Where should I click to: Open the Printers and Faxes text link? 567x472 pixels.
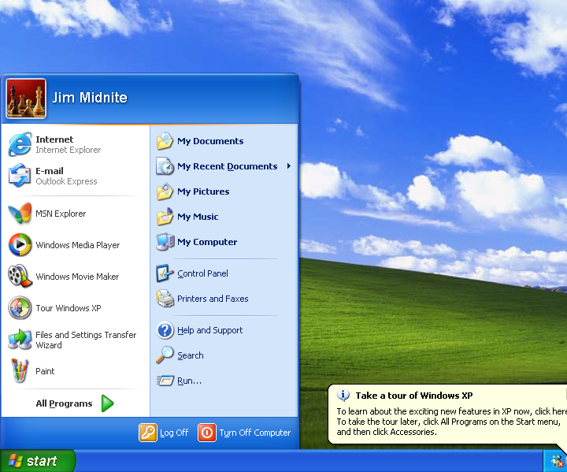coord(213,299)
